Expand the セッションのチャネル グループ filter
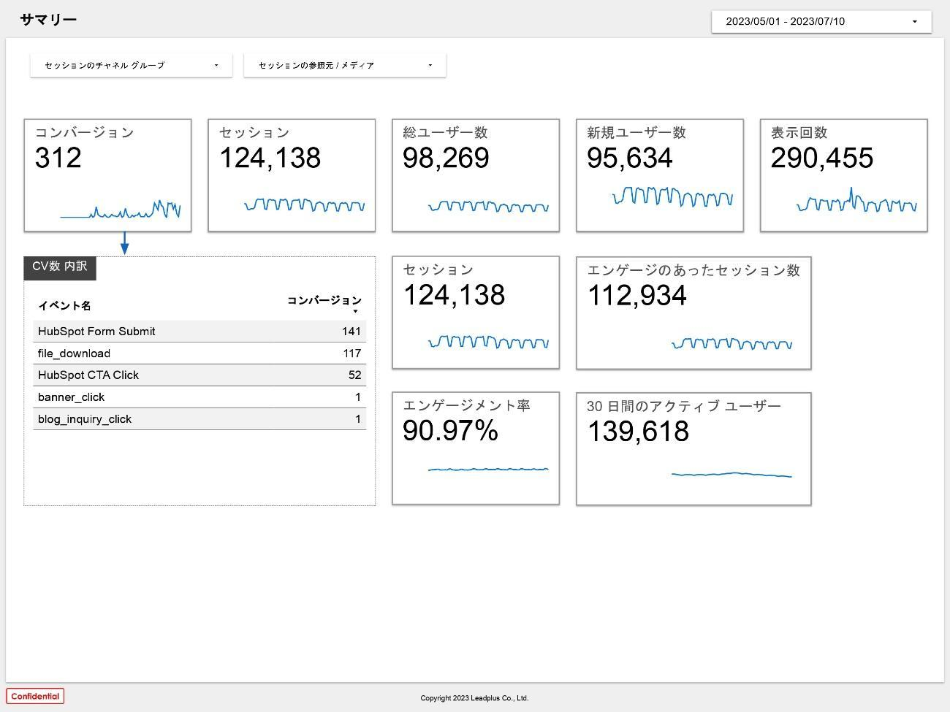The image size is (950, 712). [x=131, y=65]
